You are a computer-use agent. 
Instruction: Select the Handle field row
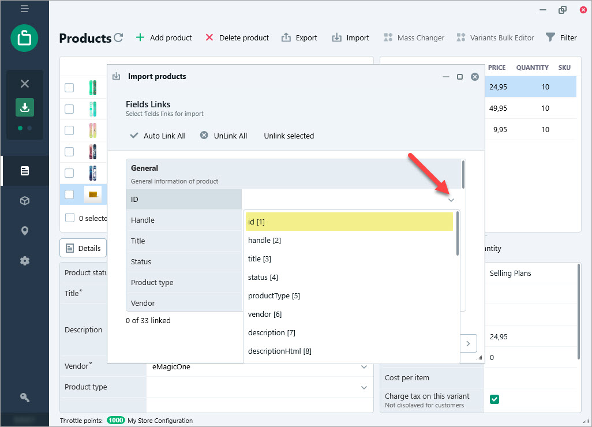pyautogui.click(x=184, y=220)
